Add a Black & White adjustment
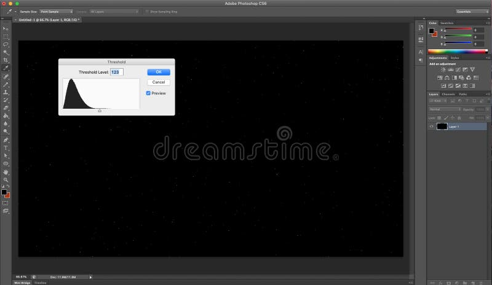Image resolution: width=492 pixels, height=285 pixels. (x=454, y=78)
